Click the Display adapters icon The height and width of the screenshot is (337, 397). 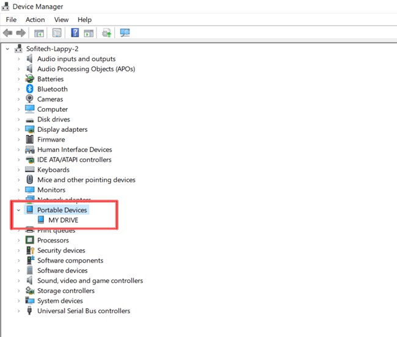click(x=30, y=129)
